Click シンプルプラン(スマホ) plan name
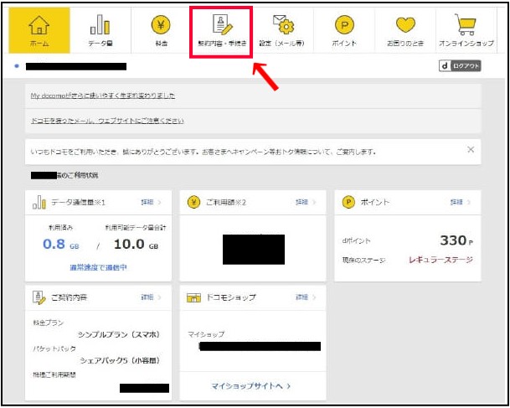This screenshot has height=408, width=510. point(119,334)
